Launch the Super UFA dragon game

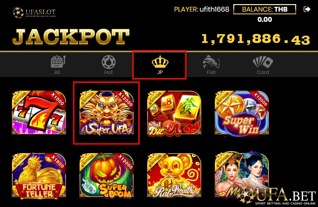[107, 113]
